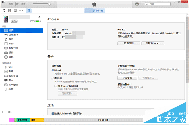Click the plus add button

[x=3, y=112]
